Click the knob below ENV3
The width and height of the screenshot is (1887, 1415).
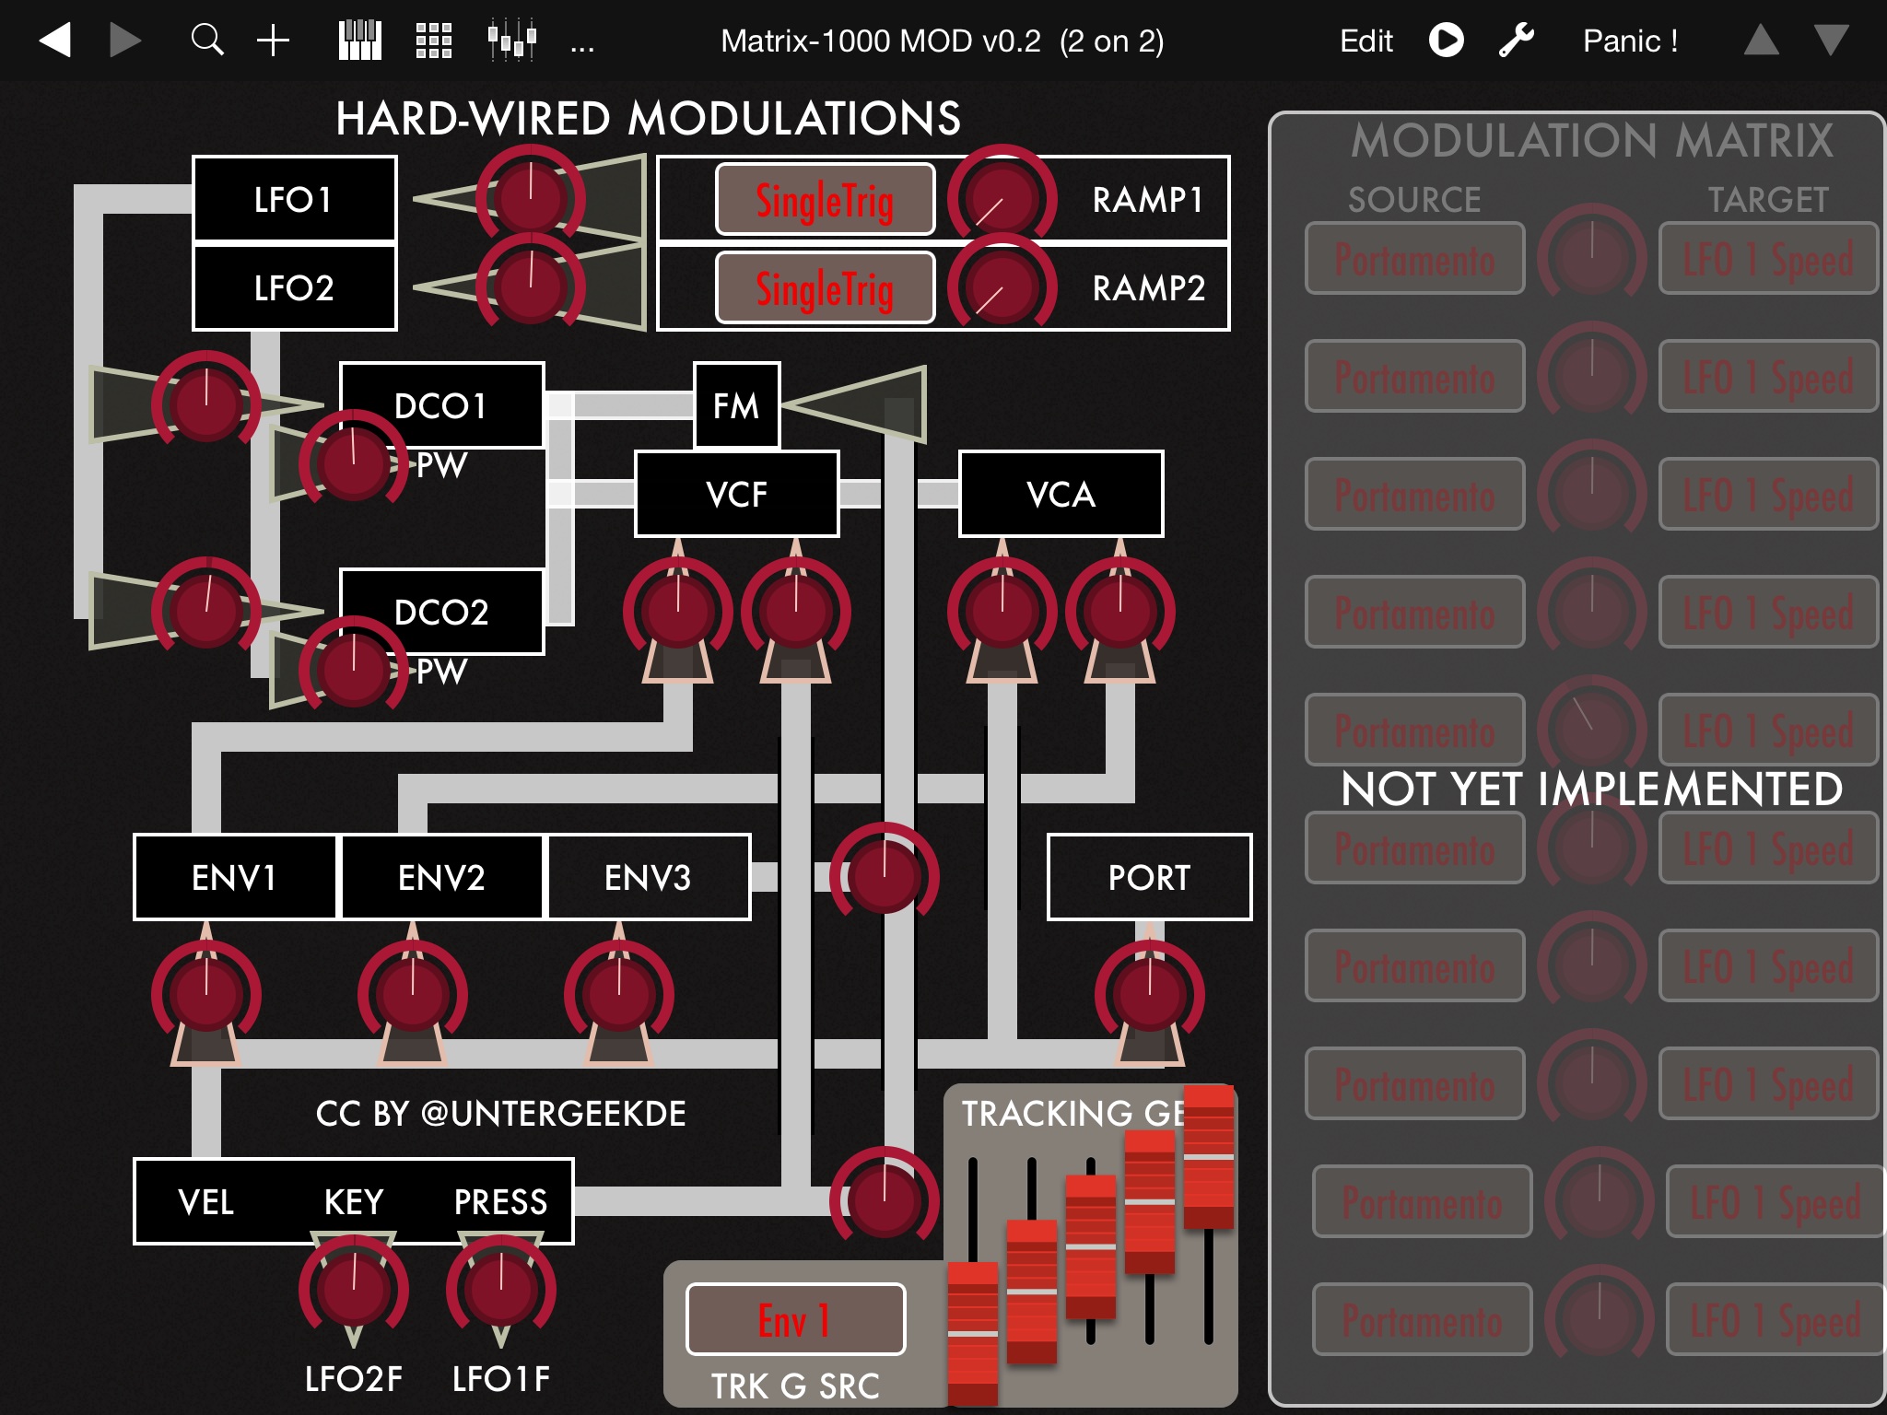[618, 993]
